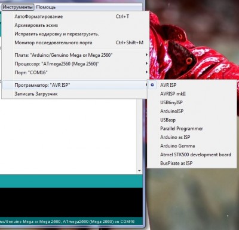This screenshot has height=230, width=239.
Task: Pick BusPirate as ISP
Action: (192, 163)
